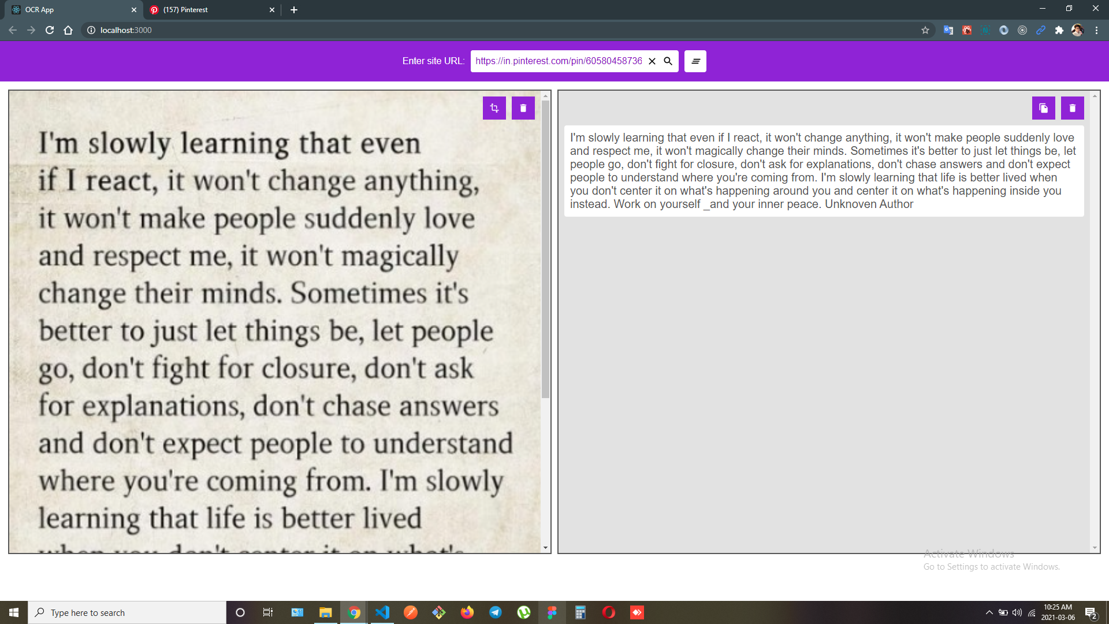
Task: Open Visual Studio Code from taskbar
Action: [x=382, y=612]
